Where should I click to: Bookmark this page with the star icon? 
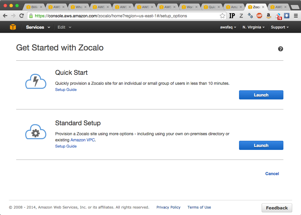[222, 16]
